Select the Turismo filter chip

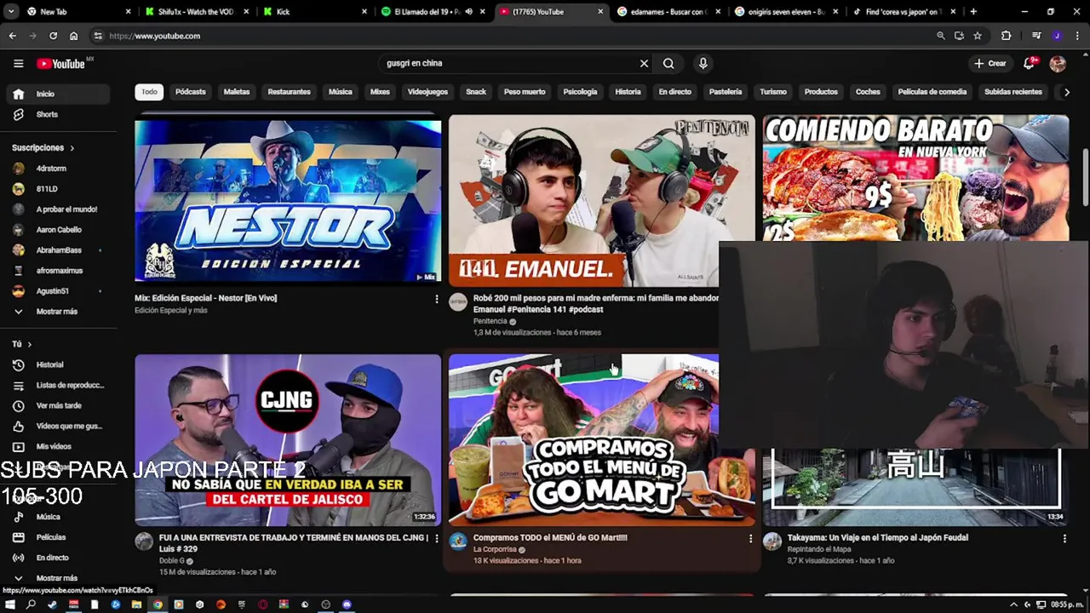(x=773, y=92)
